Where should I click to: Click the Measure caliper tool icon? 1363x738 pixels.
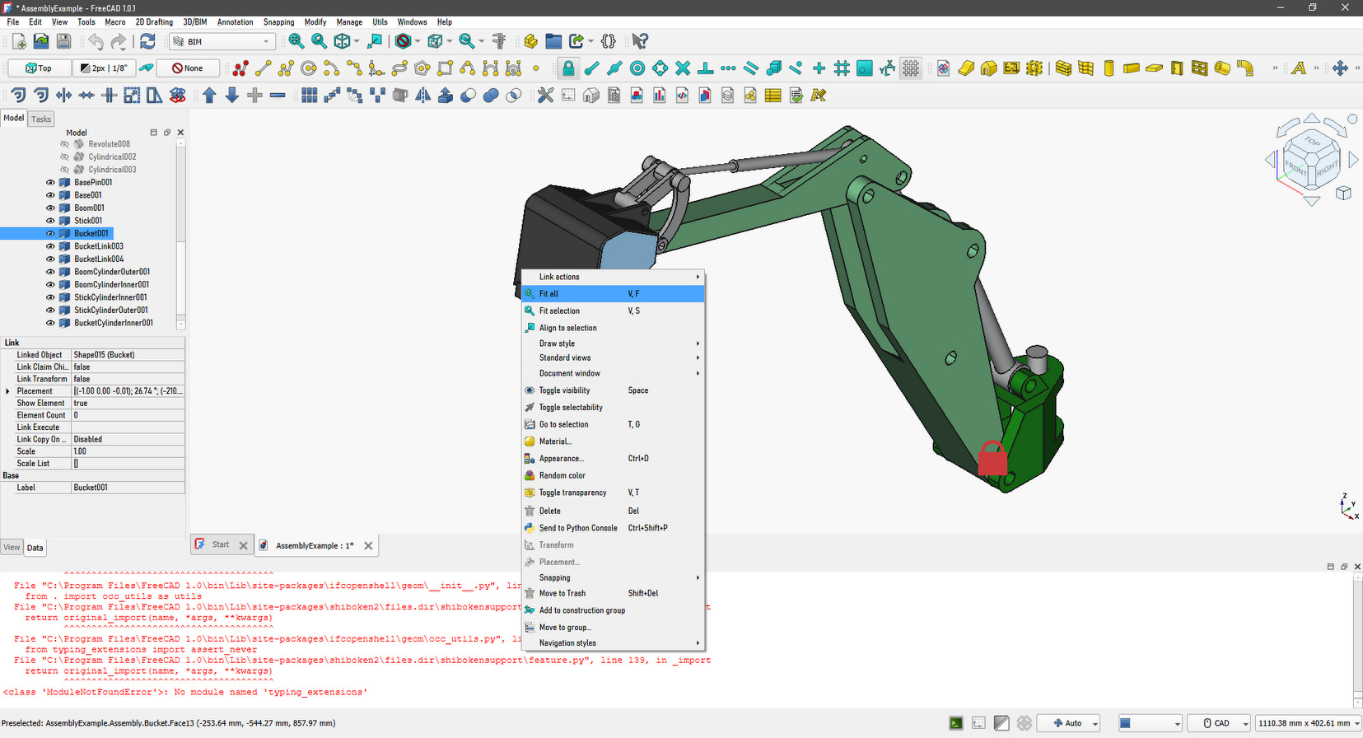pos(498,41)
